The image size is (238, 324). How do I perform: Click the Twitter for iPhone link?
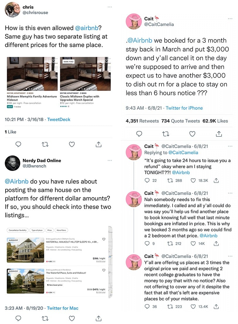click(x=184, y=108)
